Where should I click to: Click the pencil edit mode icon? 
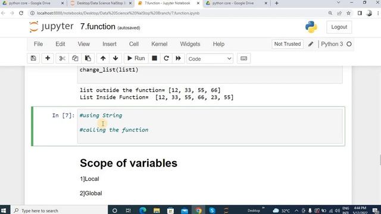pos(311,44)
